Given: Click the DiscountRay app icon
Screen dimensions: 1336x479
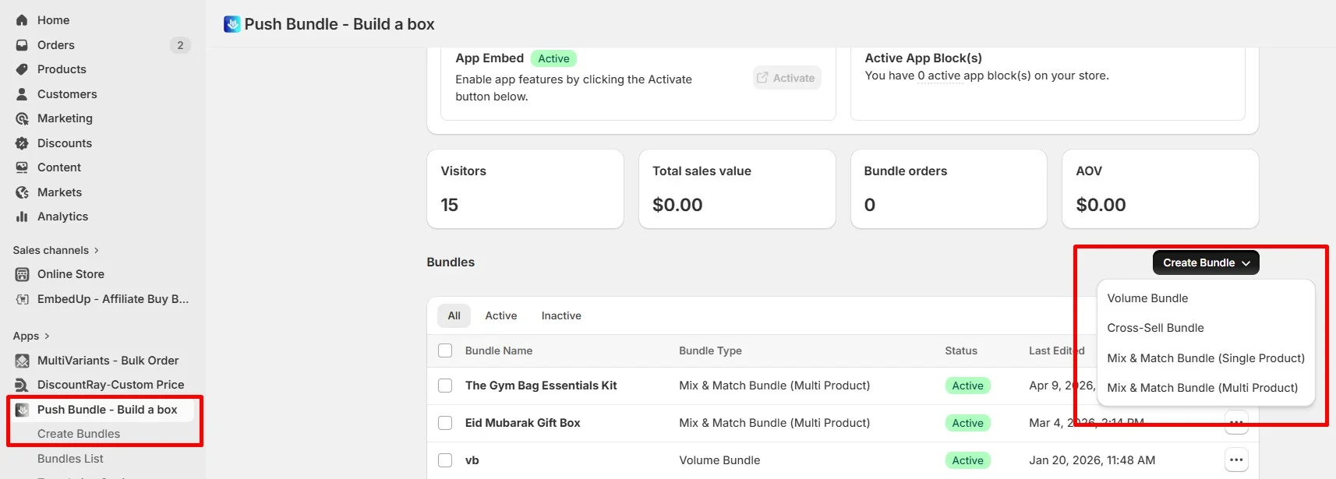Looking at the screenshot, I should click(22, 385).
